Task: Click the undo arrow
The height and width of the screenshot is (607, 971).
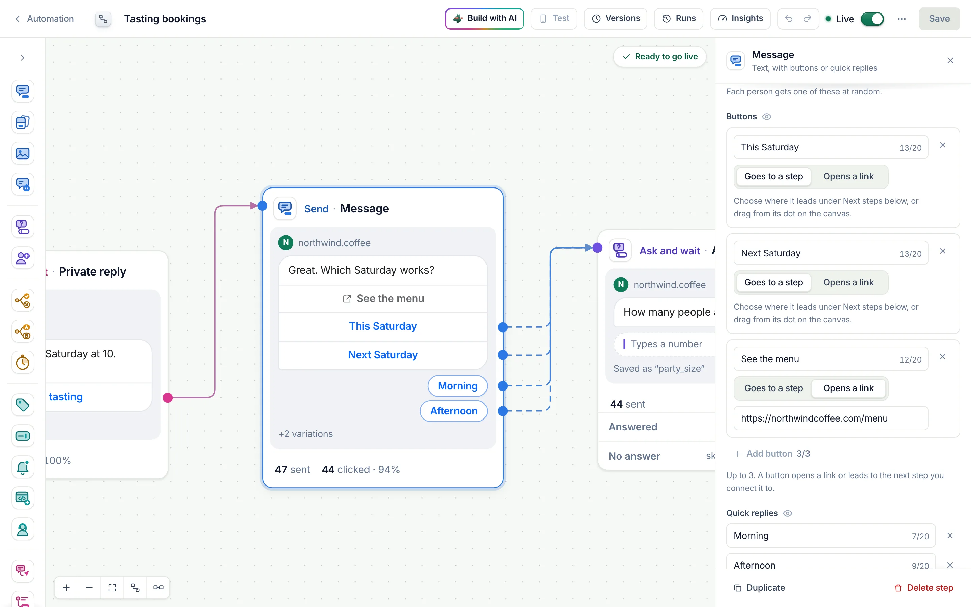Action: tap(789, 19)
